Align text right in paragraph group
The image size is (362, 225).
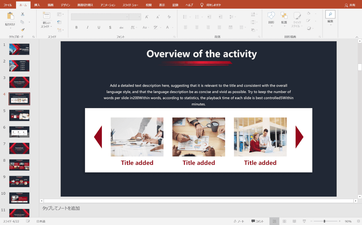tap(208, 28)
